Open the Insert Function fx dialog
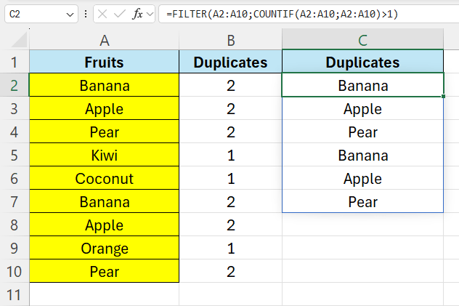This screenshot has width=459, height=306. pyautogui.click(x=137, y=14)
